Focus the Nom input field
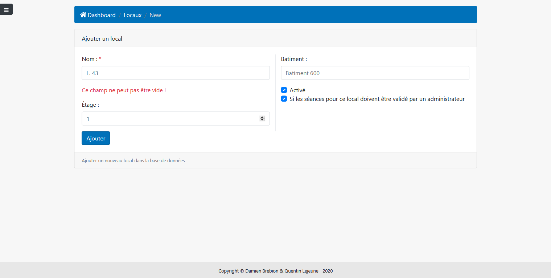 [x=176, y=73]
